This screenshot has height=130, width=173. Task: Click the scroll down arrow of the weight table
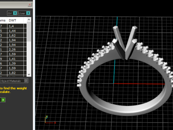point(29,74)
